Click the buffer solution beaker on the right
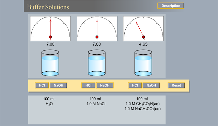The height and width of the screenshot is (126, 218). click(x=143, y=63)
